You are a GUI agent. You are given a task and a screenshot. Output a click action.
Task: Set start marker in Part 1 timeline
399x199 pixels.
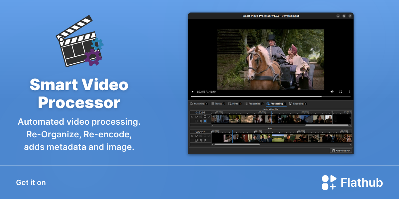tap(201, 140)
